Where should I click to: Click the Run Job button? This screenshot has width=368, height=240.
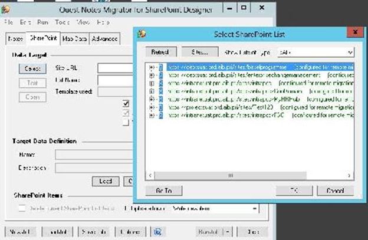click(x=209, y=232)
